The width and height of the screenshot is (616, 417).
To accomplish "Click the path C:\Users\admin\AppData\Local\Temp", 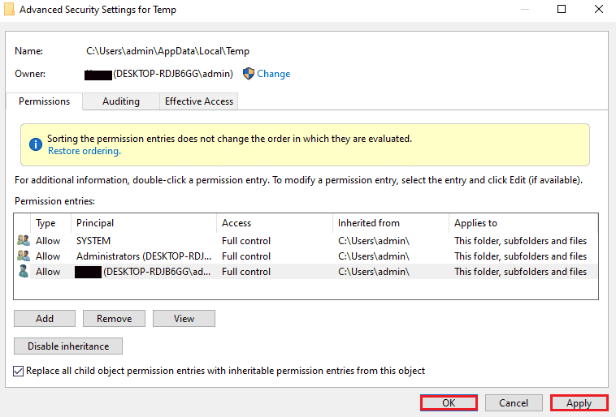I will (167, 51).
